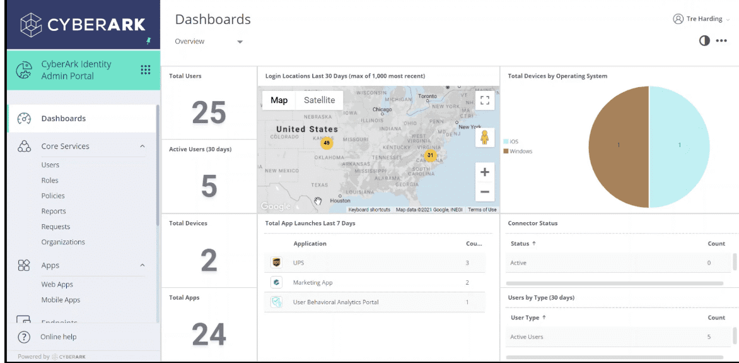Screen dimensions: 739x363
Task: Open Online help question mark icon
Action: coord(23,337)
